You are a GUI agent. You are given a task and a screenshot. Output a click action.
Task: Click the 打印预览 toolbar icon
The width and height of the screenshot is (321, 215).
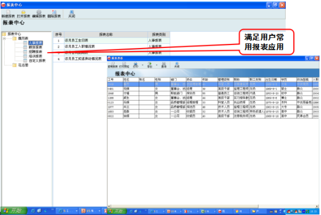[124, 64]
